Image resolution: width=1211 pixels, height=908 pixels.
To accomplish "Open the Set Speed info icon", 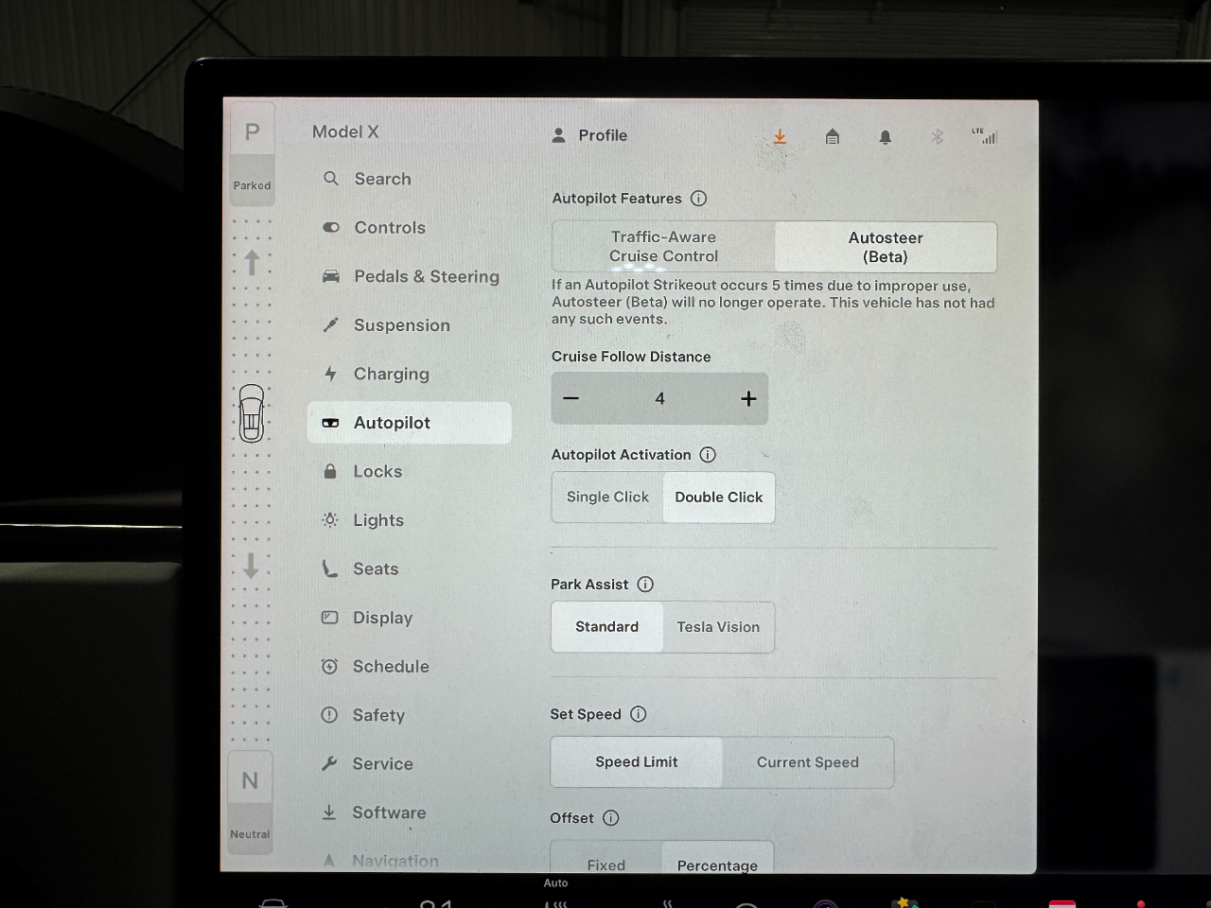I will 639,714.
